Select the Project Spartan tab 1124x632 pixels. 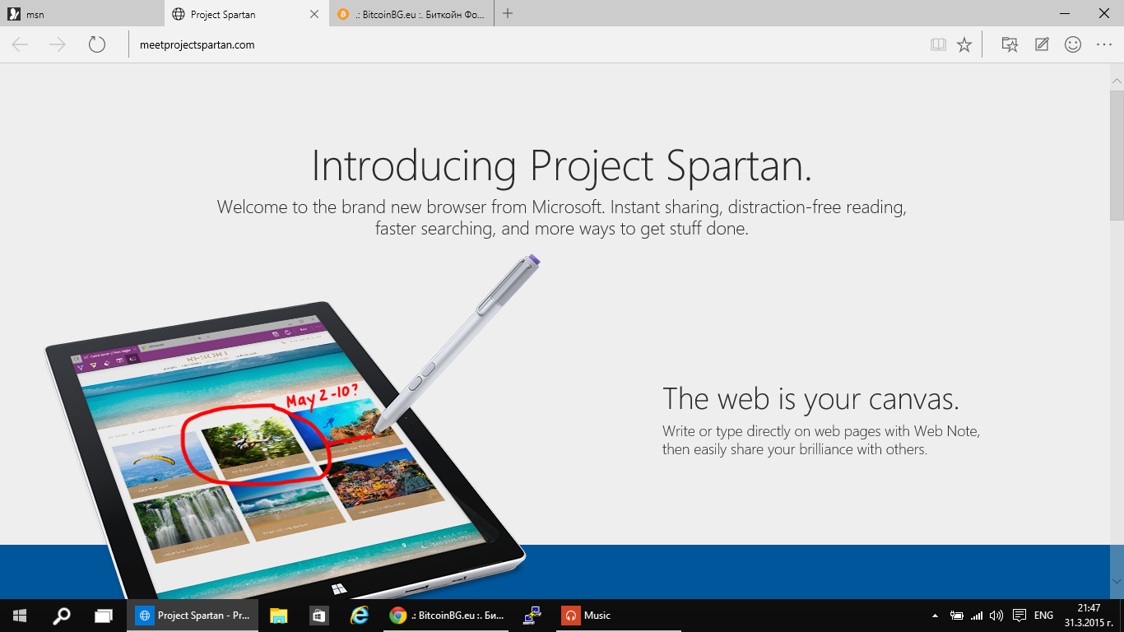pos(247,14)
